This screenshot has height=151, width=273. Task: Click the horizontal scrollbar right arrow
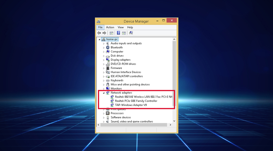pyautogui.click(x=170, y=125)
